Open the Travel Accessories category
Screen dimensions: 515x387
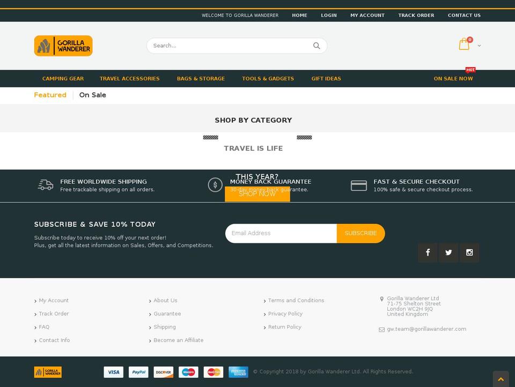pyautogui.click(x=130, y=78)
